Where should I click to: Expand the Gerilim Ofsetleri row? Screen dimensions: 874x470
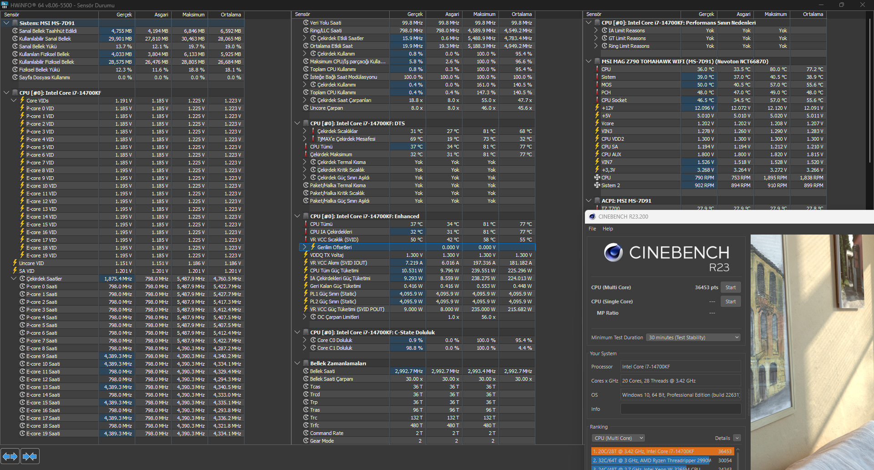[305, 247]
